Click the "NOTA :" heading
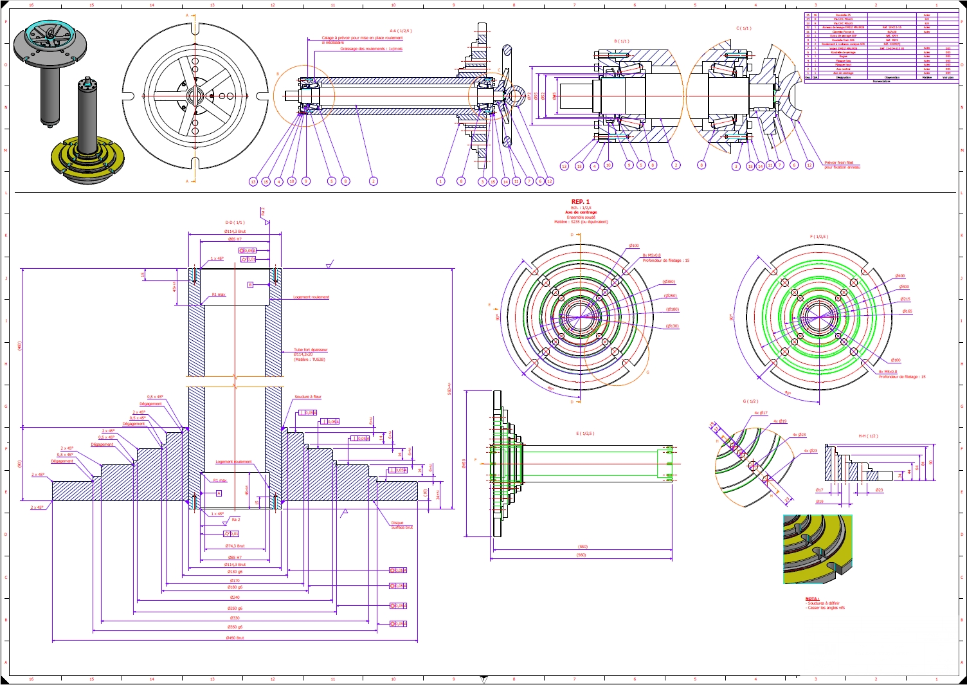 tap(812, 599)
